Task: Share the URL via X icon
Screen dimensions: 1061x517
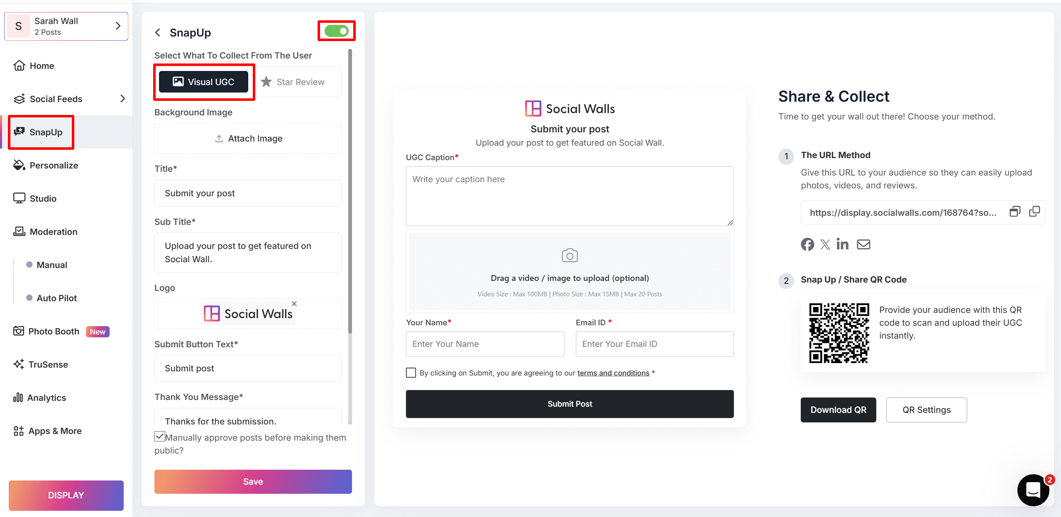Action: 825,244
